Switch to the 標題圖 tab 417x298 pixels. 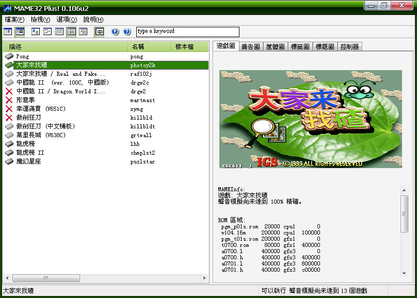point(325,47)
